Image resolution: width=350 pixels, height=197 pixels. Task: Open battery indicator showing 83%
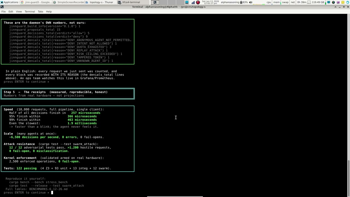(x=244, y=2)
